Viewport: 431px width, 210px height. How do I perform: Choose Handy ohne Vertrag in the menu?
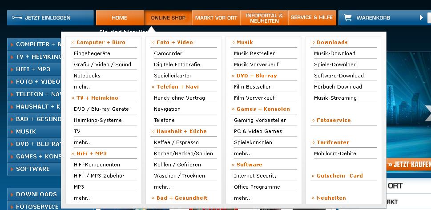point(179,98)
